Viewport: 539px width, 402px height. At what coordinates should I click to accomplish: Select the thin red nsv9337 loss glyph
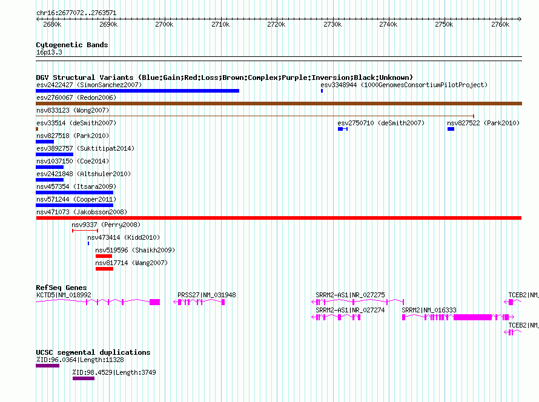click(x=85, y=231)
